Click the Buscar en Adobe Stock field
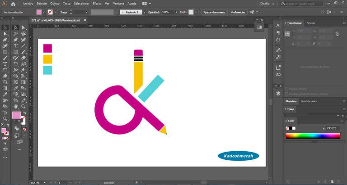 coord(301,4)
